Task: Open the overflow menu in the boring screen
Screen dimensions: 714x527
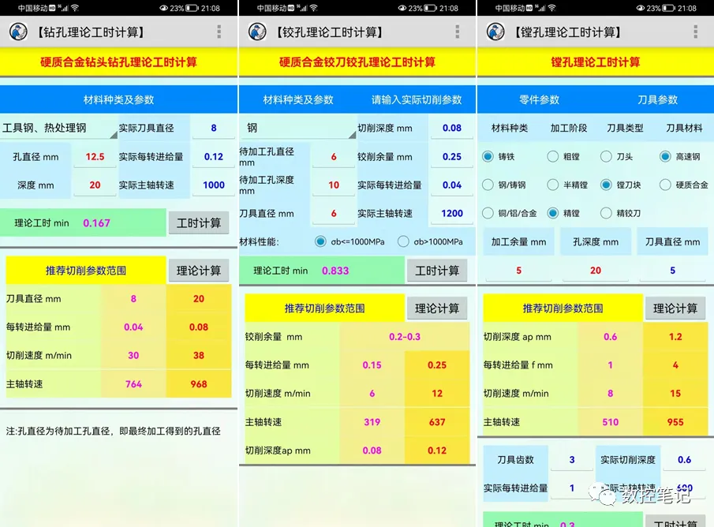Action: (695, 32)
